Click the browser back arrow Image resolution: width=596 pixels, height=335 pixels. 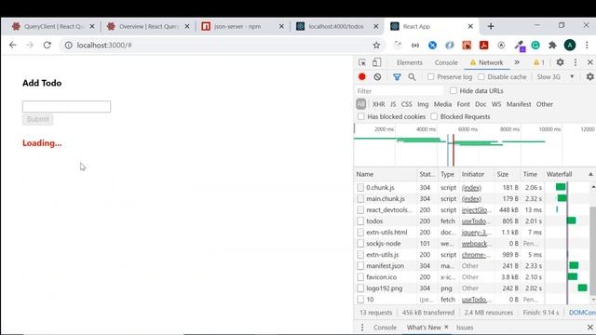coord(13,46)
